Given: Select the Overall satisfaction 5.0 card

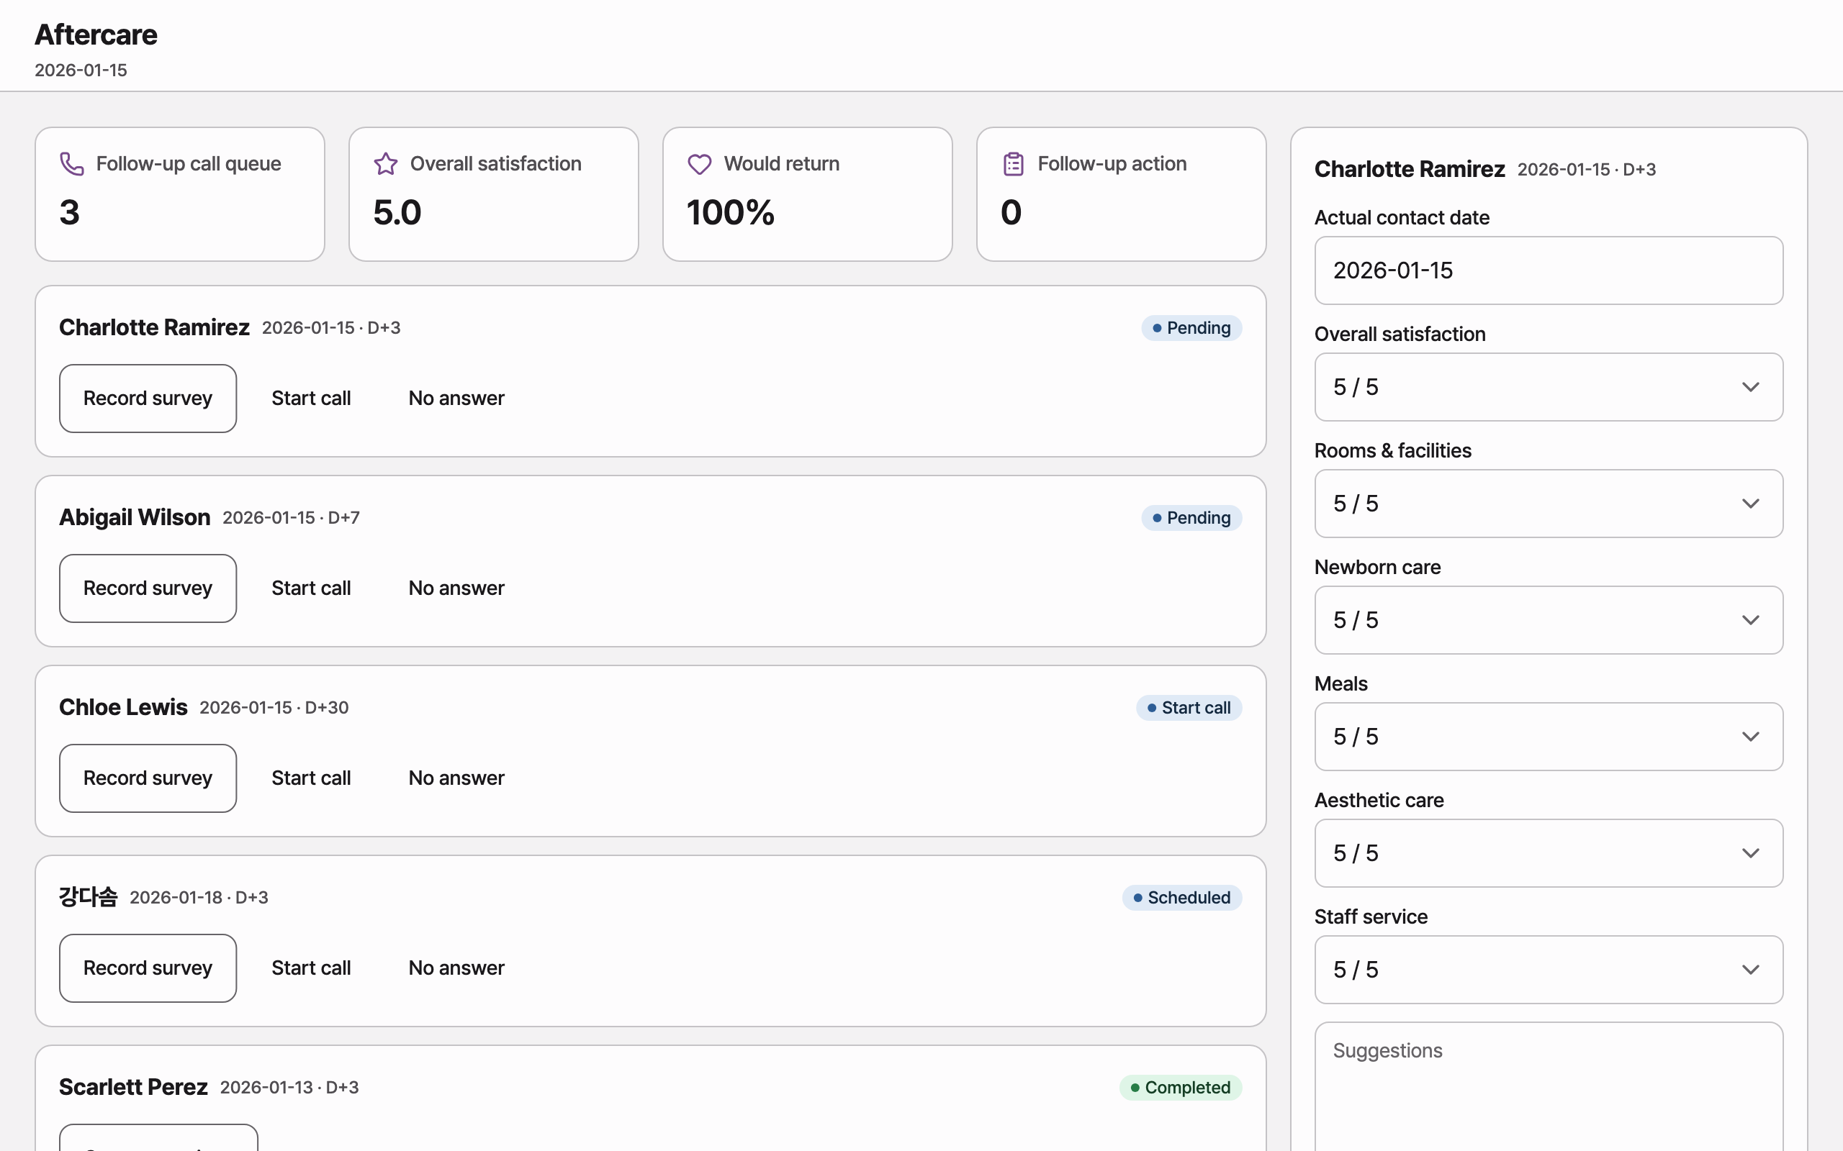Looking at the screenshot, I should pyautogui.click(x=493, y=194).
